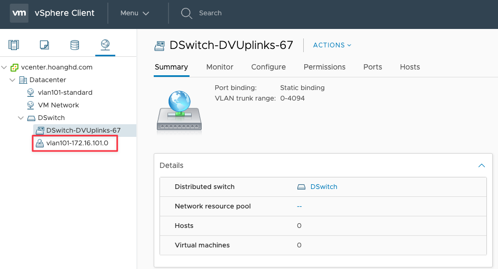Image resolution: width=498 pixels, height=269 pixels.
Task: Select the DSwitch distributed switch node
Action: tap(51, 118)
